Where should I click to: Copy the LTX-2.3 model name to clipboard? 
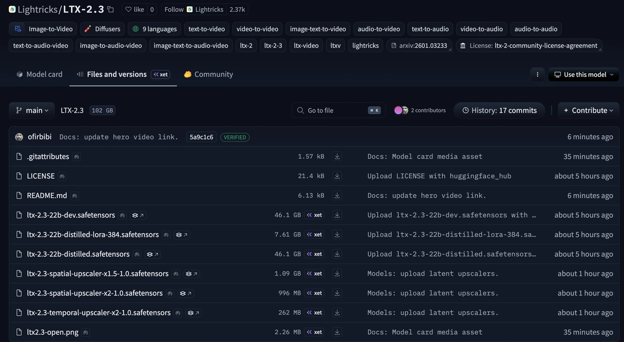111,9
